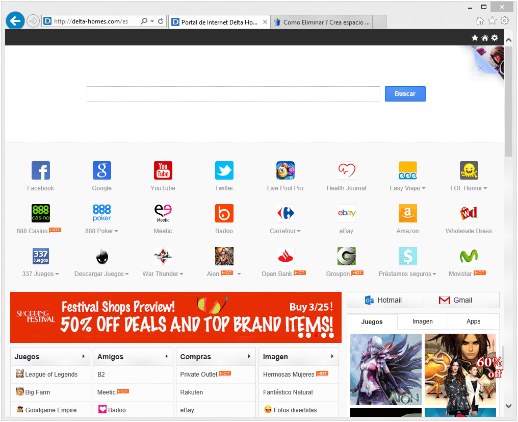Viewport: 518px width, 422px height.
Task: Open the Fantástico Natural link
Action: (288, 392)
